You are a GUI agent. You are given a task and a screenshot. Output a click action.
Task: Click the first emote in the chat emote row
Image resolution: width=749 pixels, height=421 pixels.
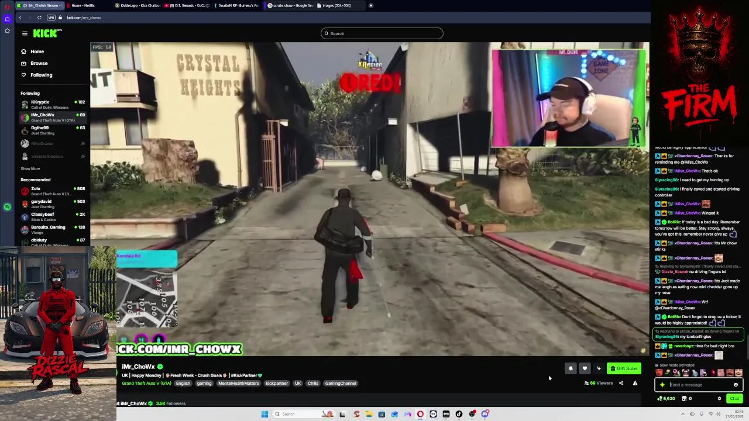[659, 372]
